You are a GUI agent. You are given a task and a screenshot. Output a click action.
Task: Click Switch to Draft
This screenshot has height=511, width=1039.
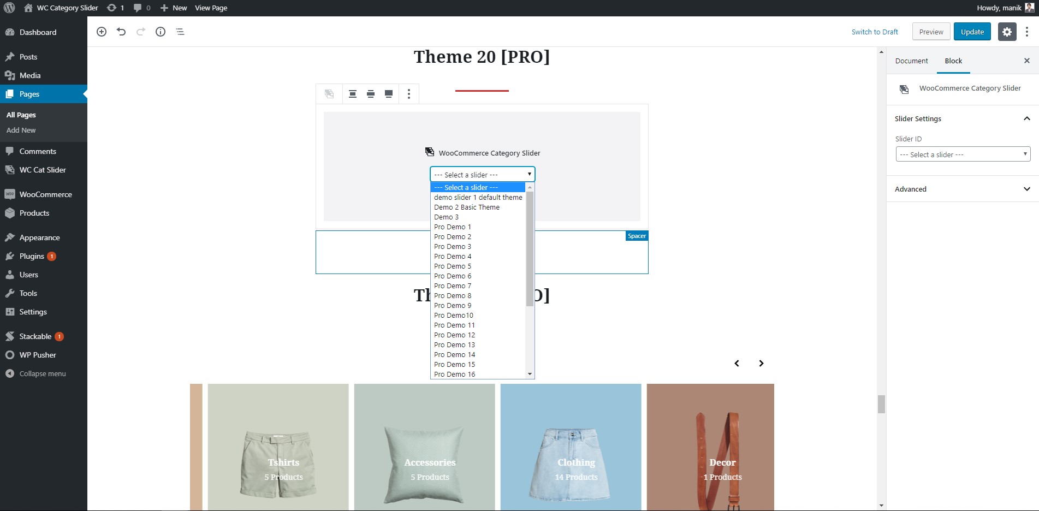click(875, 32)
